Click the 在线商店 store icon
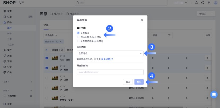The width and height of the screenshot is (220, 108). click(5, 96)
